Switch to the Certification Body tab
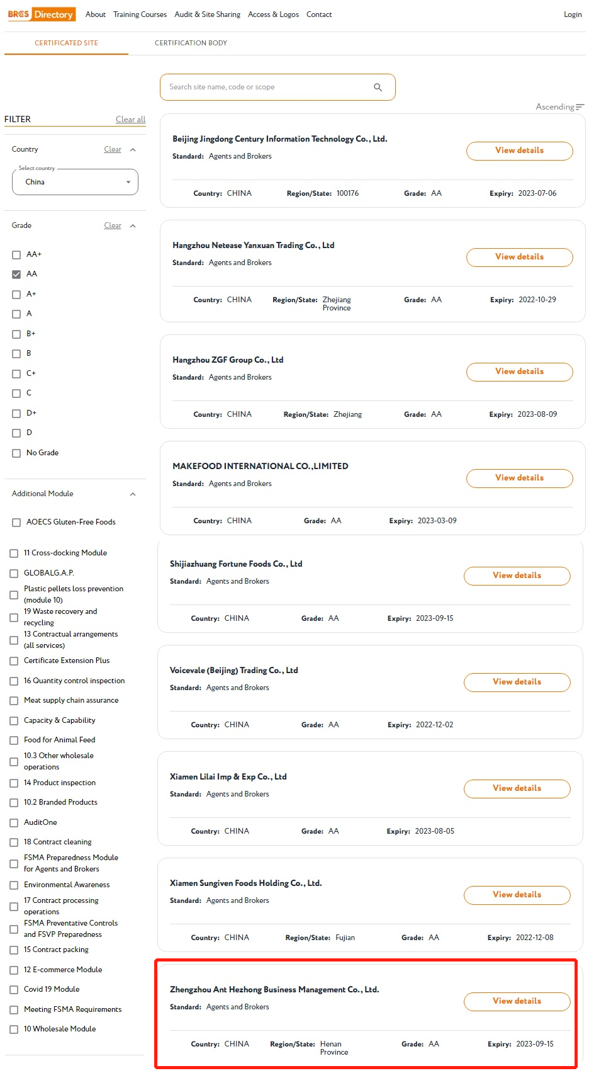 191,43
